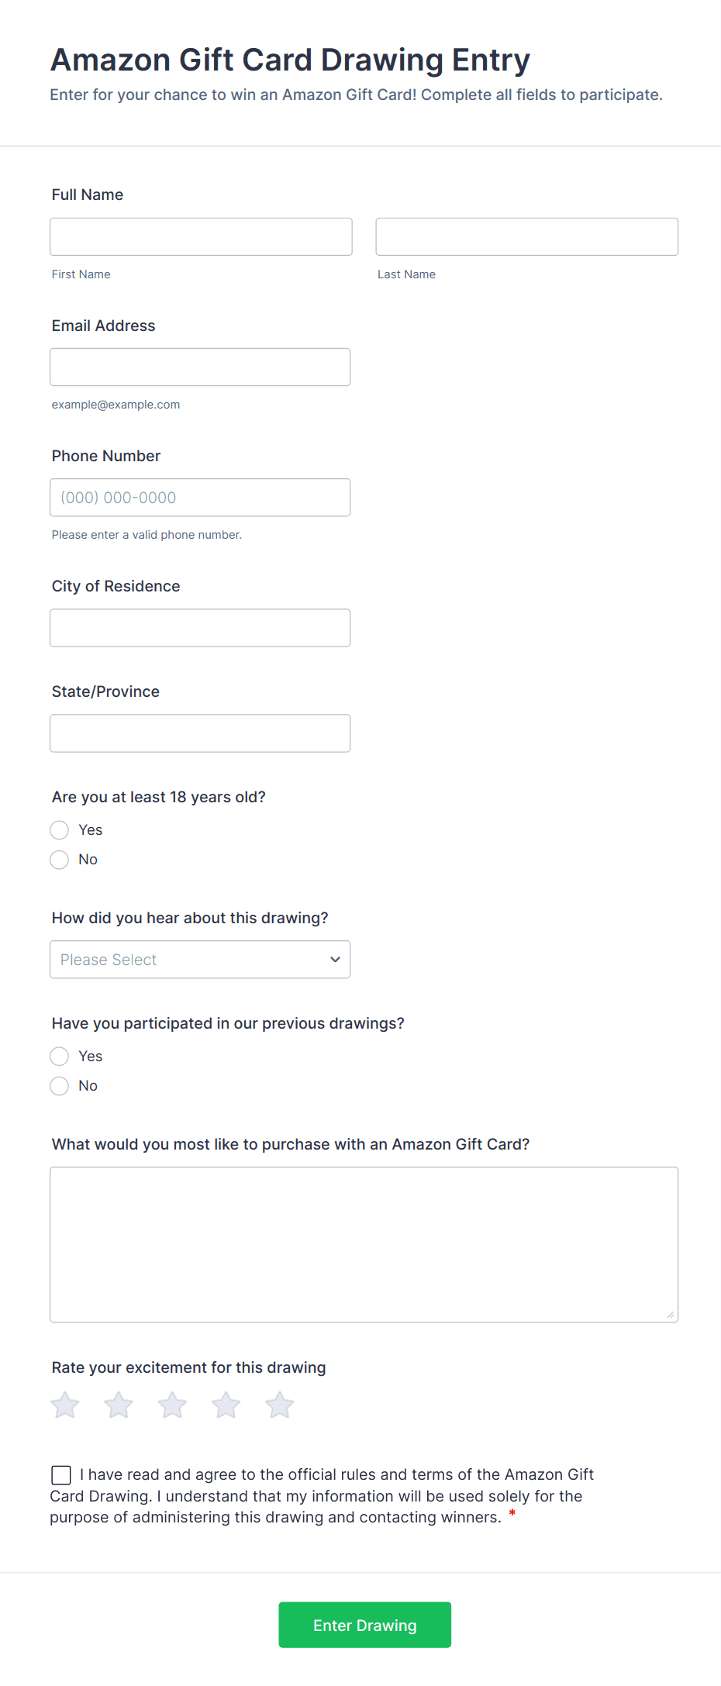721x1686 pixels.
Task: Click the City of Residence field
Action: 200,627
